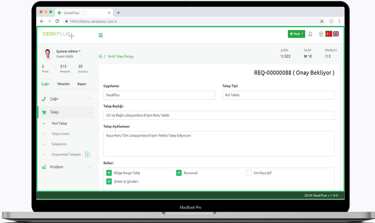This screenshot has width=375, height=223.
Task: Click the Problem counter 2
Action: coord(328,56)
